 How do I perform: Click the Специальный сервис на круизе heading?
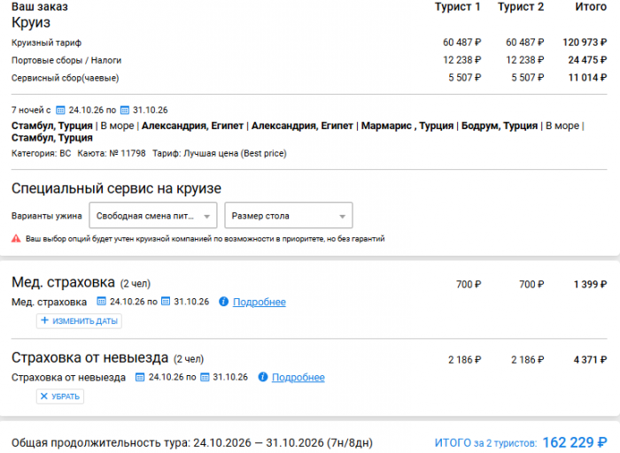coord(116,188)
